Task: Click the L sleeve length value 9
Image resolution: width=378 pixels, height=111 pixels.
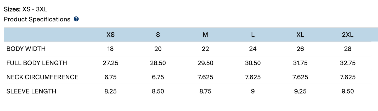Action: coord(253,91)
